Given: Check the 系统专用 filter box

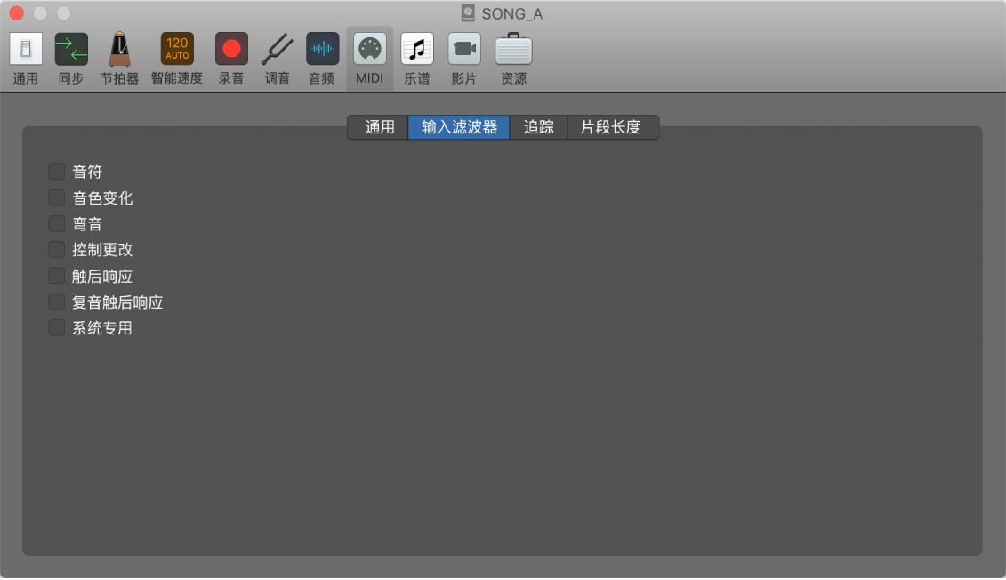Looking at the screenshot, I should point(56,328).
